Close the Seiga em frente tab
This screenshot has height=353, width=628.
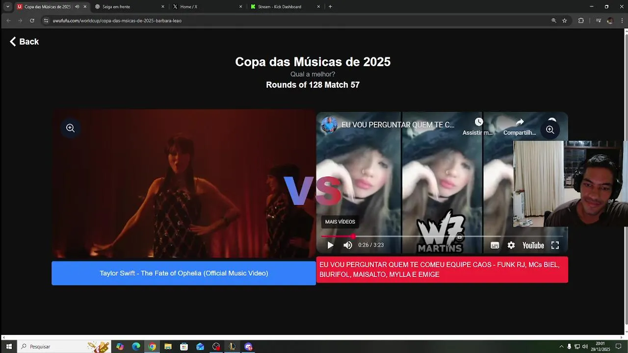point(163,7)
